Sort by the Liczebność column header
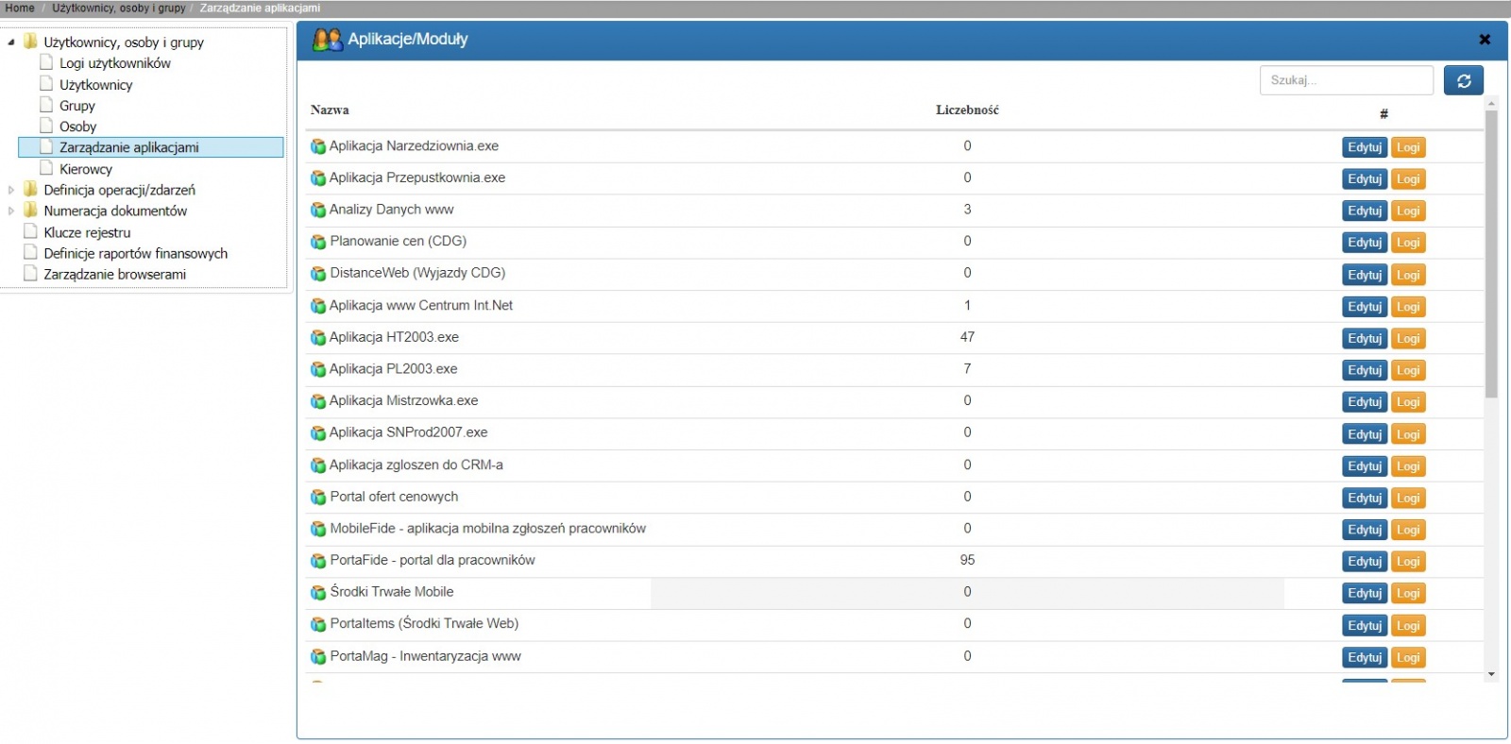This screenshot has width=1511, height=744. click(967, 110)
